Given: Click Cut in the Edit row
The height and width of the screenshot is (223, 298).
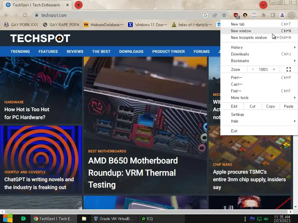Looking at the screenshot, I should point(253,106).
